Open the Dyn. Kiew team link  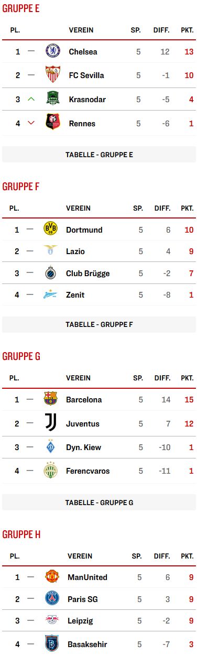[x=84, y=447]
